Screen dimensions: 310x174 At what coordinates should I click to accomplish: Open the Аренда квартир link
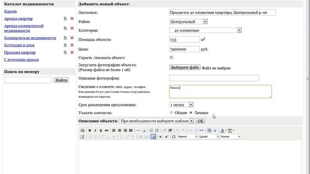point(18,18)
